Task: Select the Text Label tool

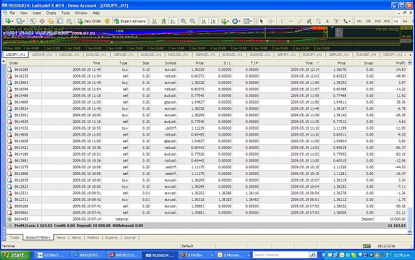Action: (336, 21)
